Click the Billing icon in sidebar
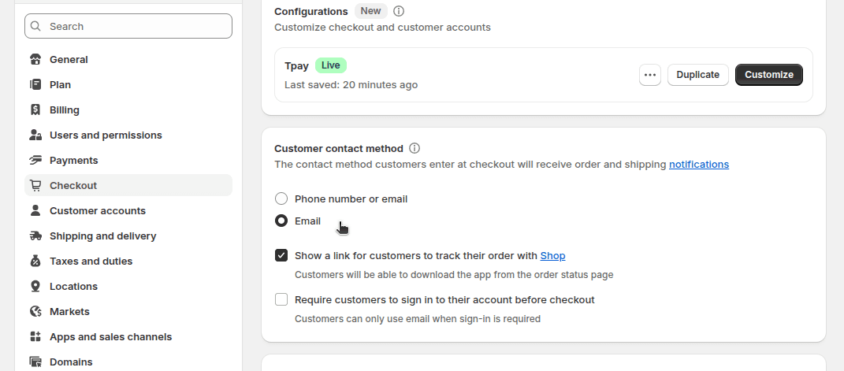Screen dimensions: 844x371 coord(35,110)
